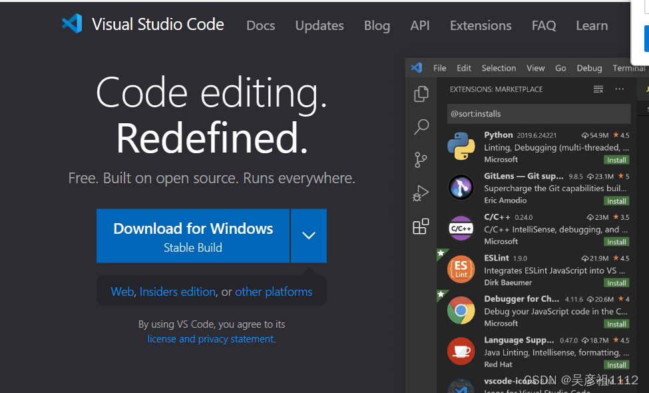Click the Python extension logo
Image resolution: width=649 pixels, height=393 pixels.
tap(461, 146)
